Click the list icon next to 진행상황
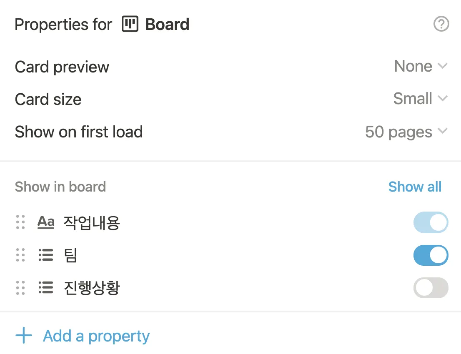Screen dimensions: 461x354 (46, 287)
